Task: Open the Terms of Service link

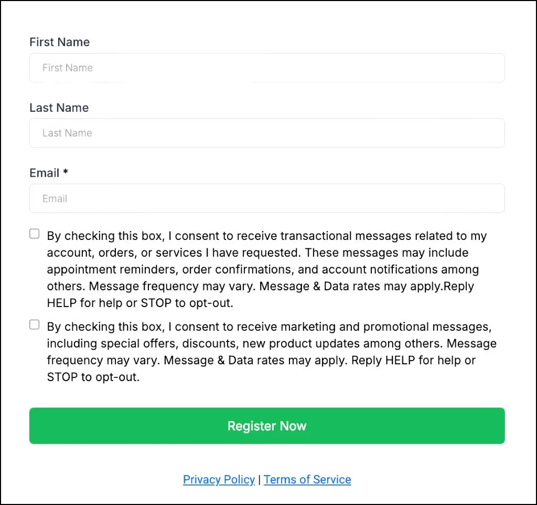Action: point(307,479)
